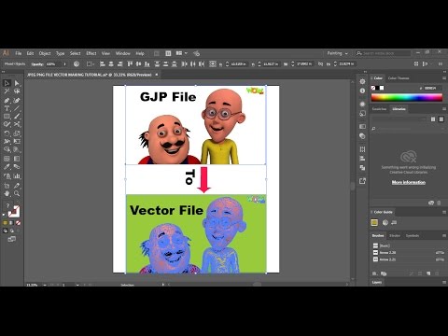448x336 pixels.
Task: Switch Libraries panel to list view
Action: click(441, 119)
